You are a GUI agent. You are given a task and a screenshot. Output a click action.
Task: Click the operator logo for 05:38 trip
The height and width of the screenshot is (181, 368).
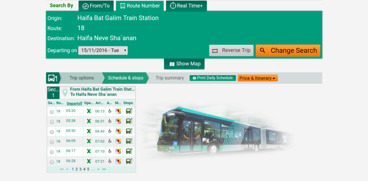pyautogui.click(x=89, y=121)
